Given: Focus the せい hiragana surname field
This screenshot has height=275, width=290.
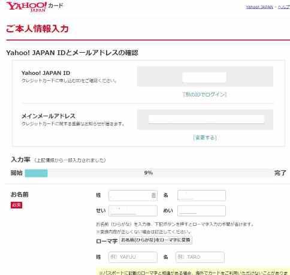Looking at the screenshot, I should tap(133, 211).
